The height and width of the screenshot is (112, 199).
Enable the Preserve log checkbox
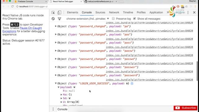[x=113, y=19]
